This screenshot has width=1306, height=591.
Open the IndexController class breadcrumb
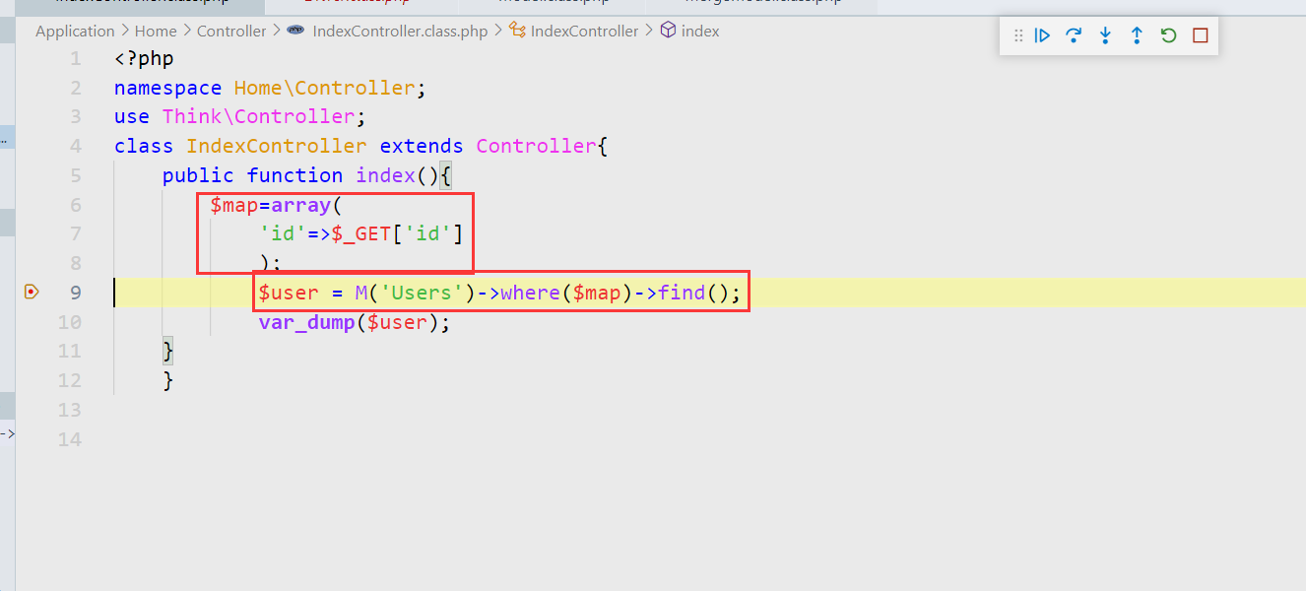click(x=584, y=31)
